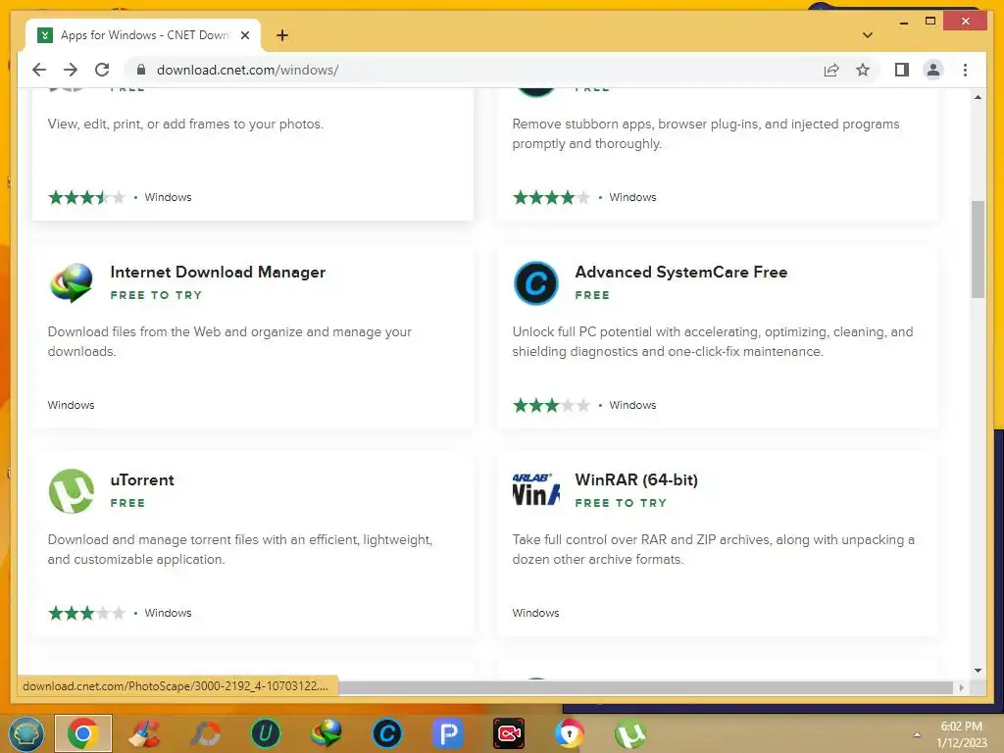Open a new tab with plus button
Image resolution: width=1004 pixels, height=753 pixels.
click(x=281, y=35)
